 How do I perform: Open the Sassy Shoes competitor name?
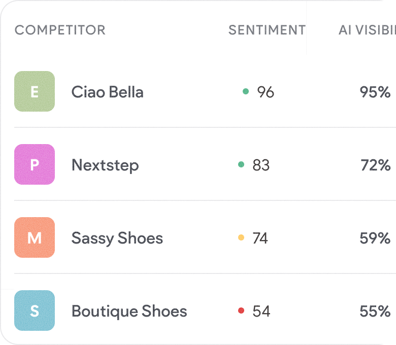point(117,238)
